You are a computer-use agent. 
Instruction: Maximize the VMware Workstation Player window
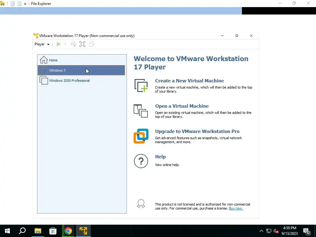[x=237, y=36]
